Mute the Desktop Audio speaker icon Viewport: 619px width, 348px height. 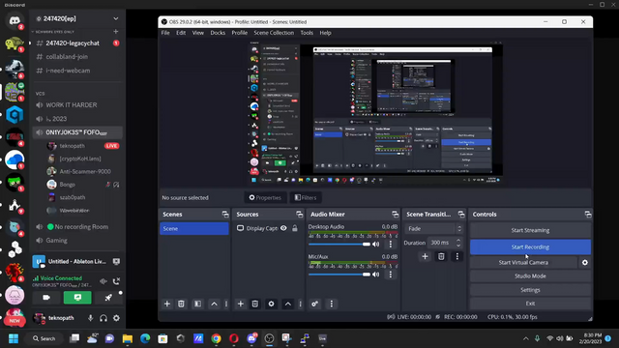point(376,245)
